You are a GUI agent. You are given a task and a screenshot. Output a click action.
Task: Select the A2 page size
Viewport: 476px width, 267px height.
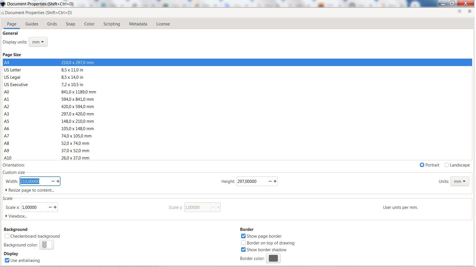237,106
